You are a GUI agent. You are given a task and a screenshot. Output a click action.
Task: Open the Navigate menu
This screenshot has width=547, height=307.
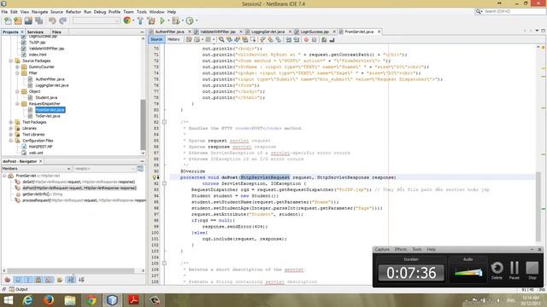pyautogui.click(x=40, y=12)
